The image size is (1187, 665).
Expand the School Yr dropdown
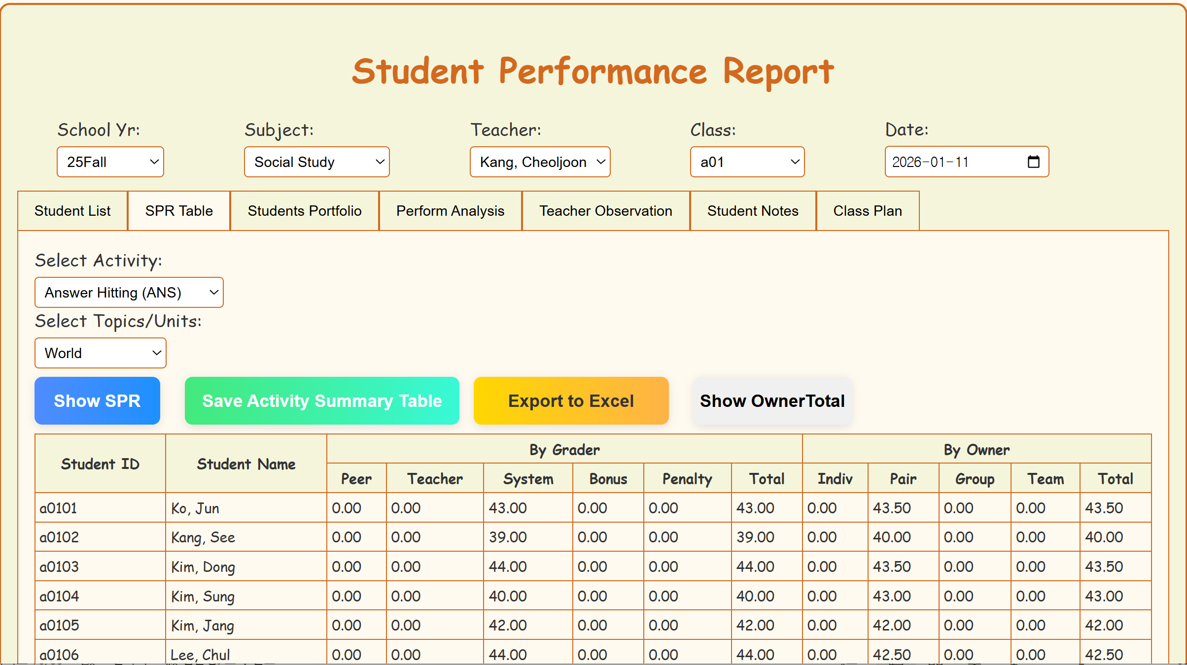(110, 162)
